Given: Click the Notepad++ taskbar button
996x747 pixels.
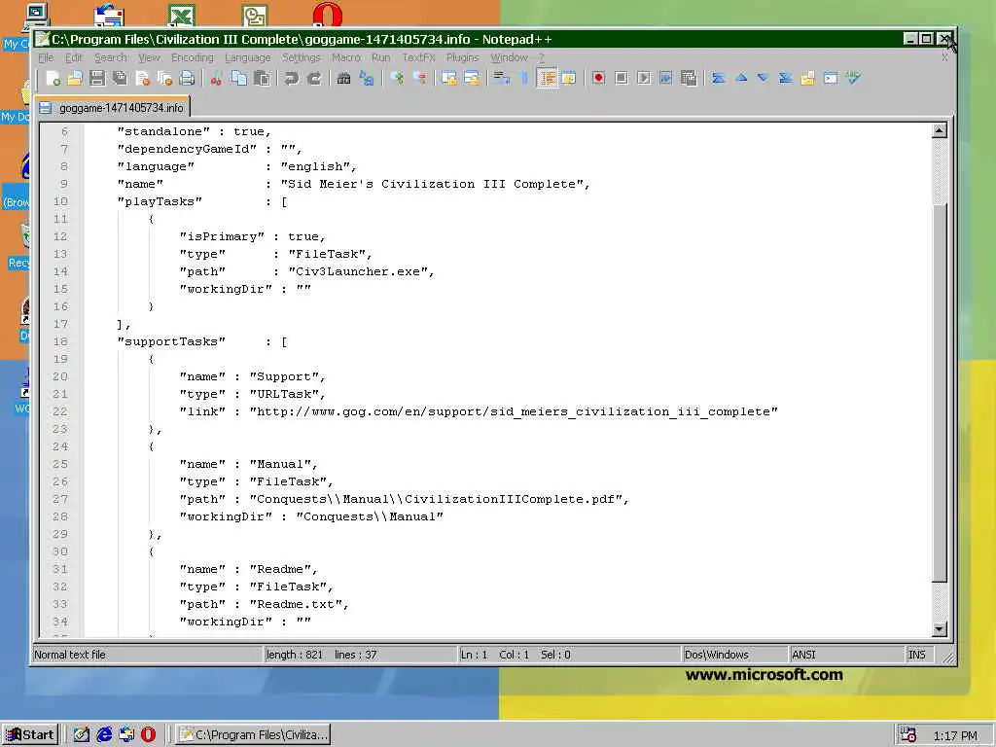Looking at the screenshot, I should (253, 735).
